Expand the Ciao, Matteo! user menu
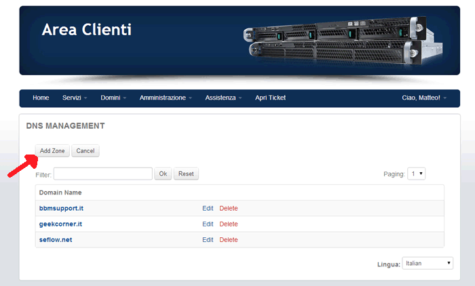Image resolution: width=475 pixels, height=286 pixels. coord(424,98)
